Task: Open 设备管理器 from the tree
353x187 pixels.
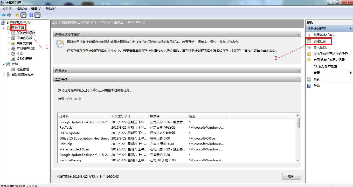Action: 24,59
